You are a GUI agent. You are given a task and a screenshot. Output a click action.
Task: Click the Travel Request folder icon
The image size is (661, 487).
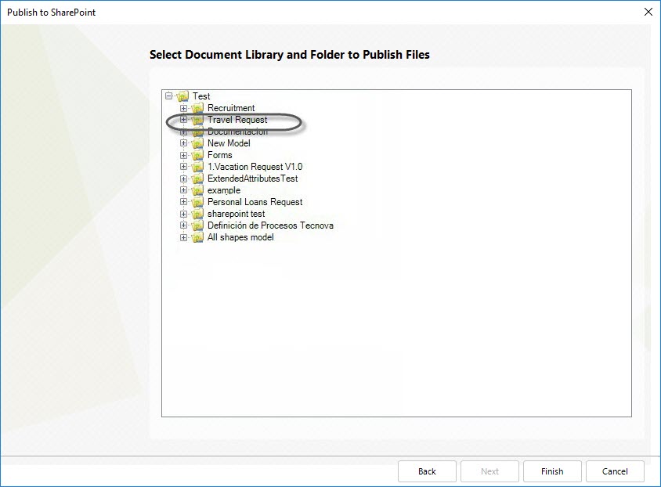pyautogui.click(x=197, y=120)
